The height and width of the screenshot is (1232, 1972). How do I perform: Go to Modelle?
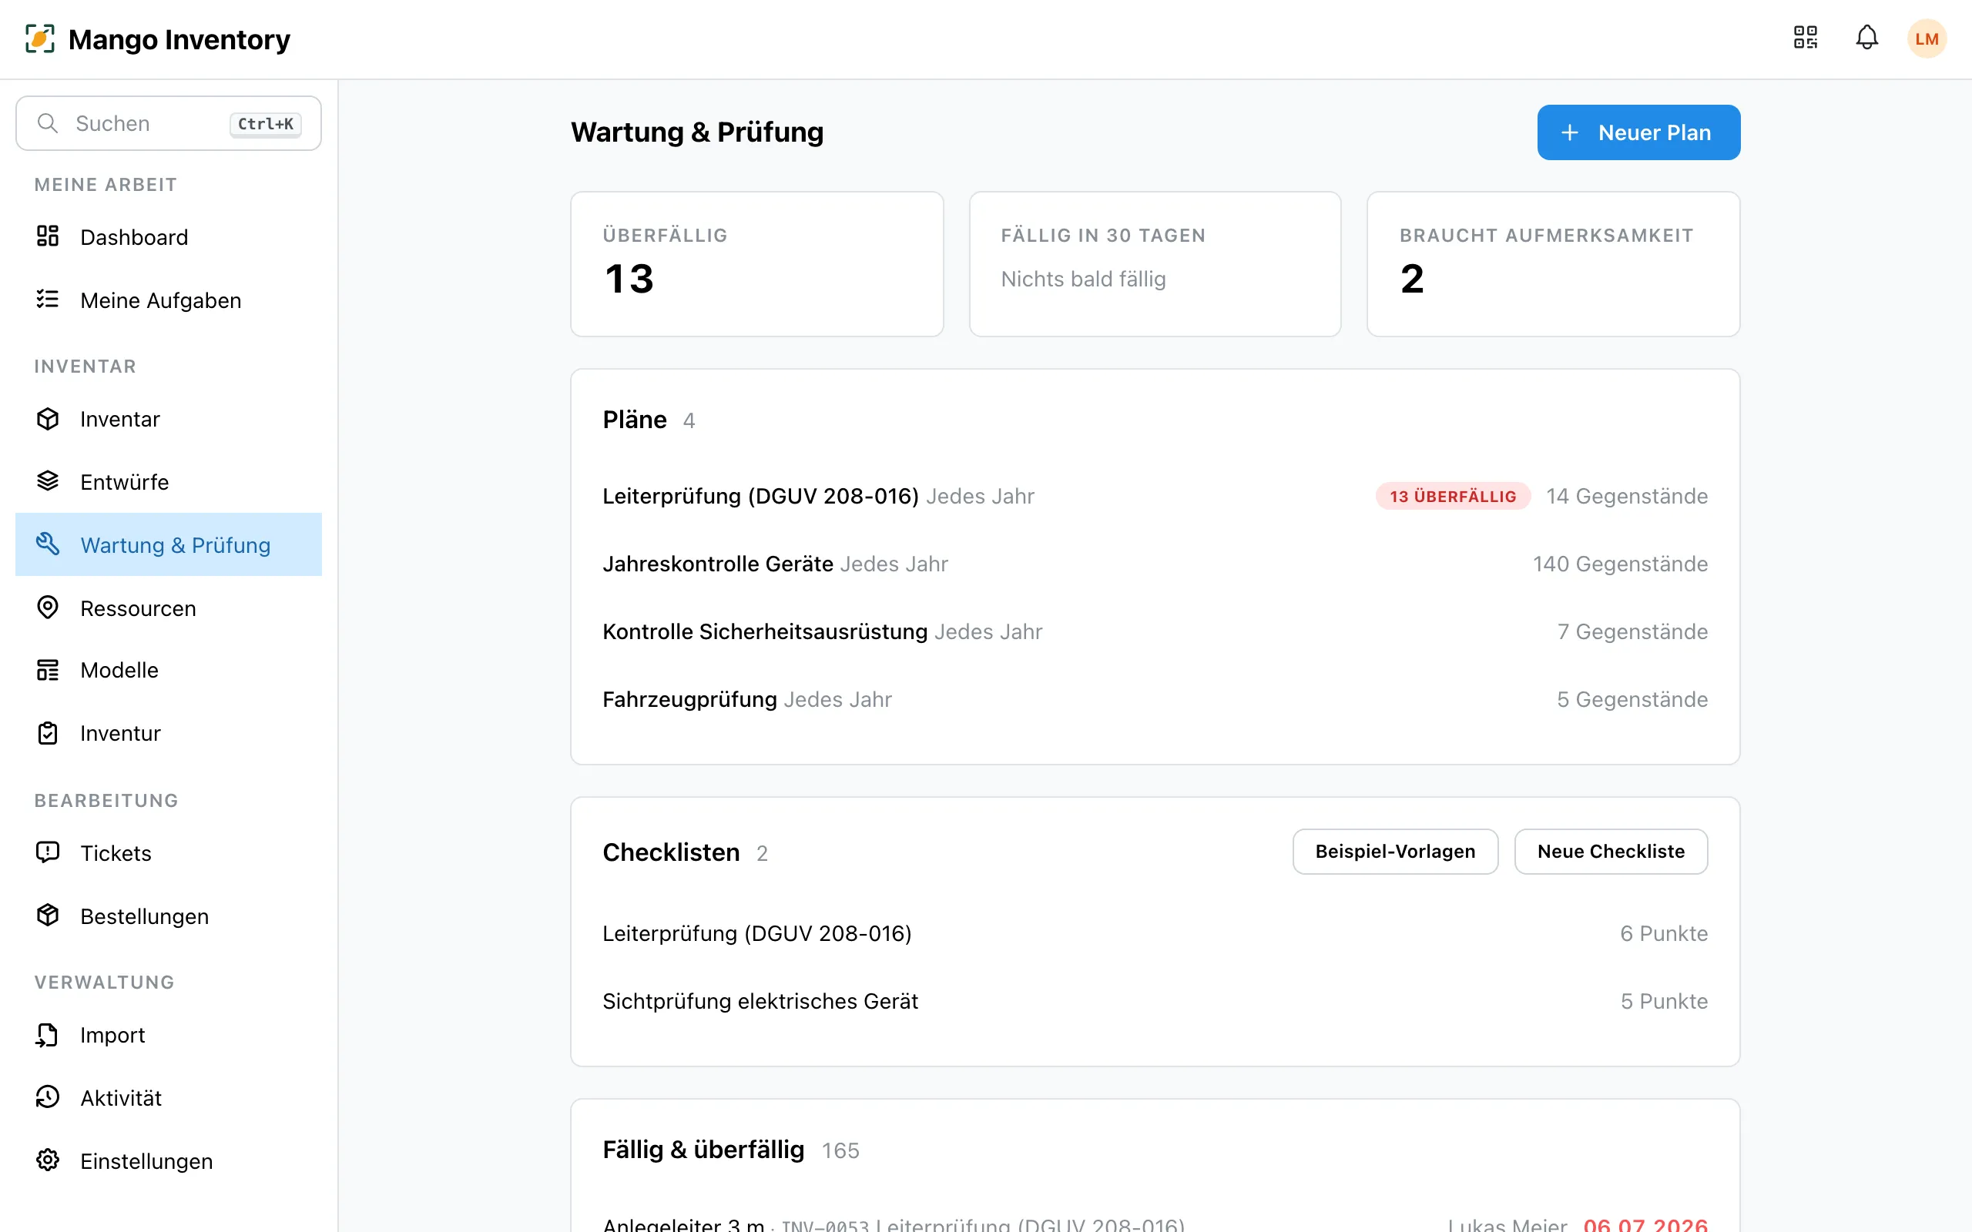click(x=169, y=670)
